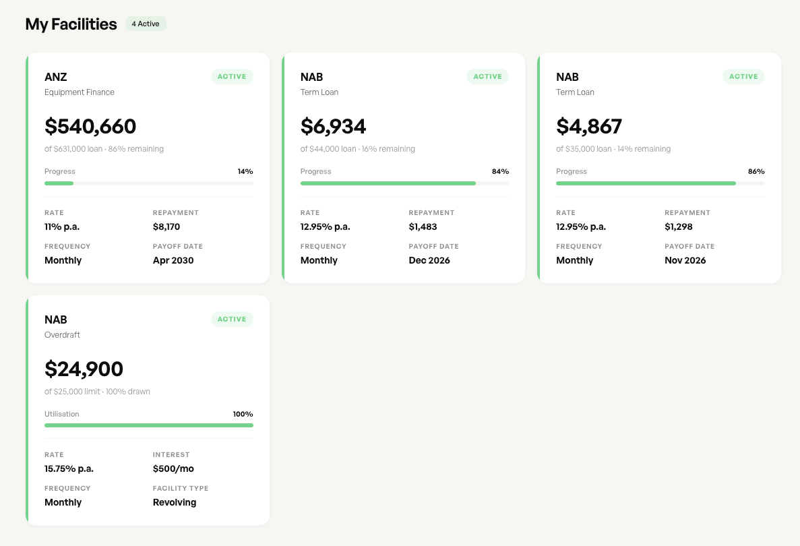Select the $540,660 balance amount
The image size is (800, 546).
coord(90,127)
